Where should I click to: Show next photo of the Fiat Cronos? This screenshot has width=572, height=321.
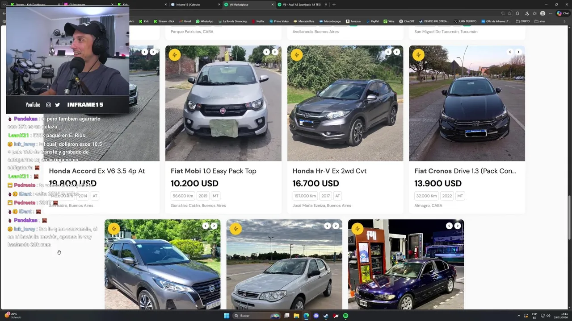pos(518,52)
